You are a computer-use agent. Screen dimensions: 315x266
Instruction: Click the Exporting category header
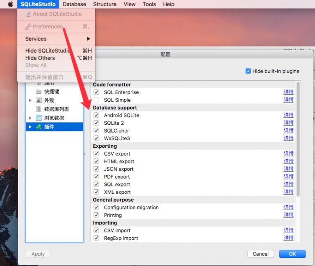(x=105, y=146)
